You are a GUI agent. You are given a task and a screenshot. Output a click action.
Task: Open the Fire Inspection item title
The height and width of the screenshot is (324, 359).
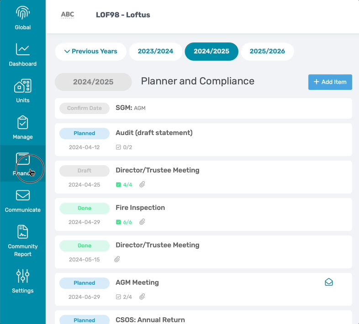[140, 208]
